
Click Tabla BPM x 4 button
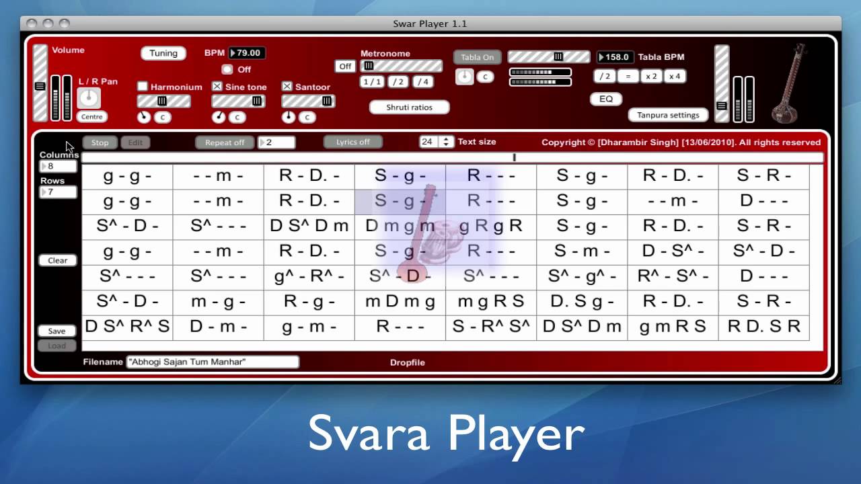click(674, 76)
